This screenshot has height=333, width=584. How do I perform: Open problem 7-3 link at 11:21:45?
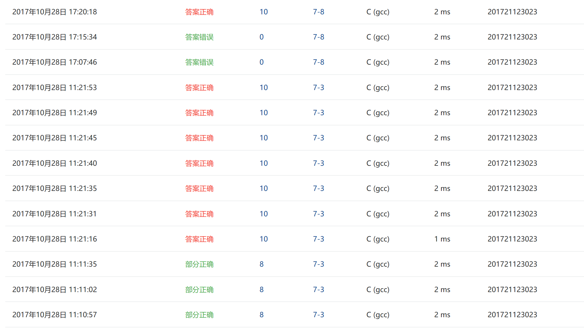click(318, 138)
